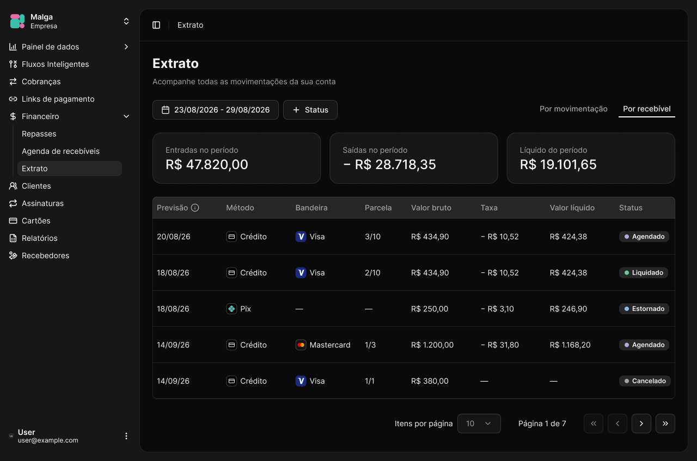This screenshot has width=697, height=461.
Task: Click the Líquido do período R$ 19.101,65 card
Action: (591, 158)
